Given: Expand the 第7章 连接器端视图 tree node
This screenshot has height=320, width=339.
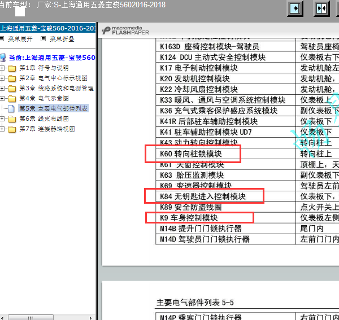Looking at the screenshot, I should pyautogui.click(x=2, y=129).
